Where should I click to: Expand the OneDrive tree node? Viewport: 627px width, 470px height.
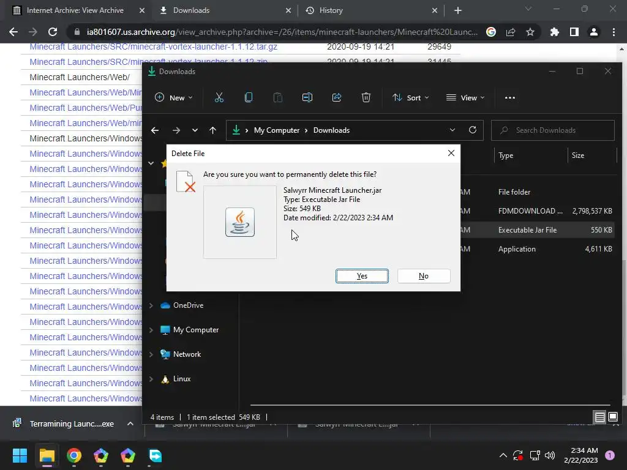tap(151, 305)
